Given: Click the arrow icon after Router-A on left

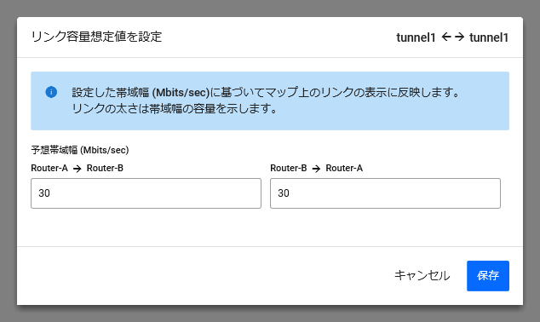Looking at the screenshot, I should coord(78,169).
